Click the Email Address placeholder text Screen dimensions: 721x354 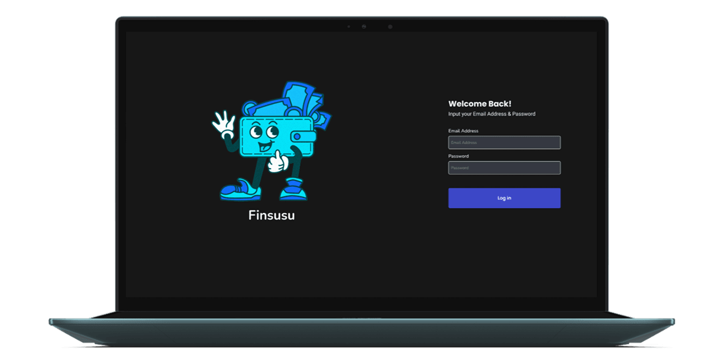465,142
